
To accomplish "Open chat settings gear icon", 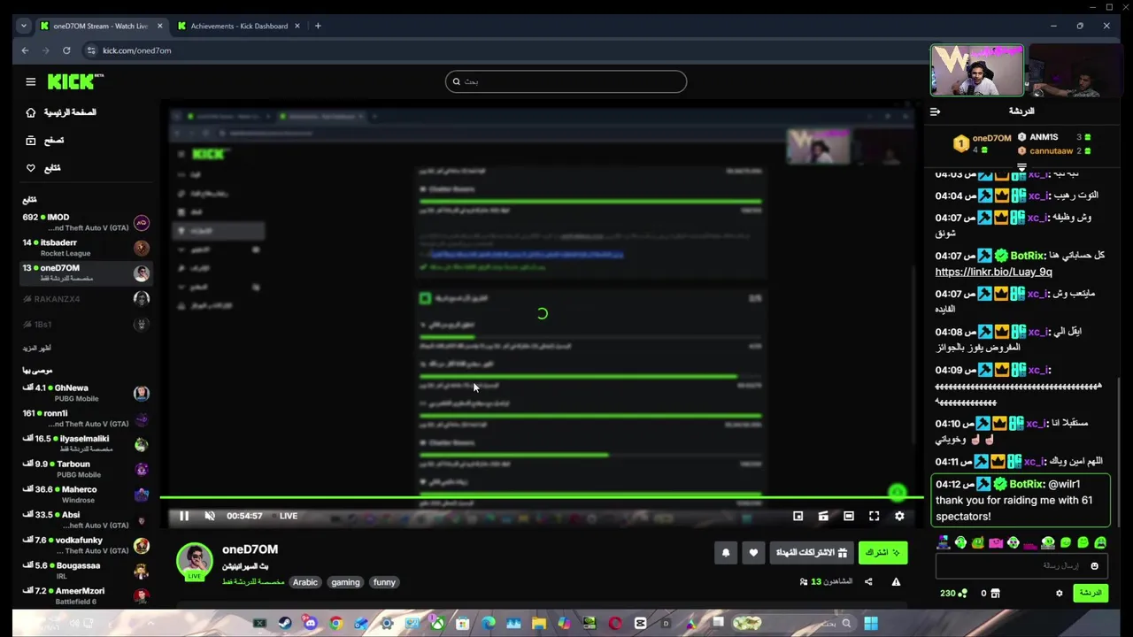I will (x=1059, y=593).
